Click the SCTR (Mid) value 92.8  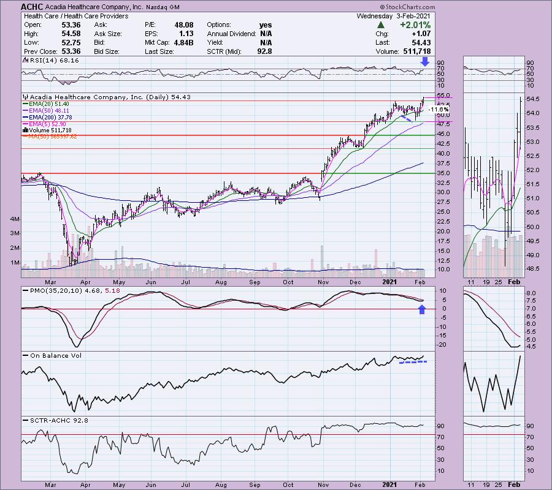[x=264, y=51]
